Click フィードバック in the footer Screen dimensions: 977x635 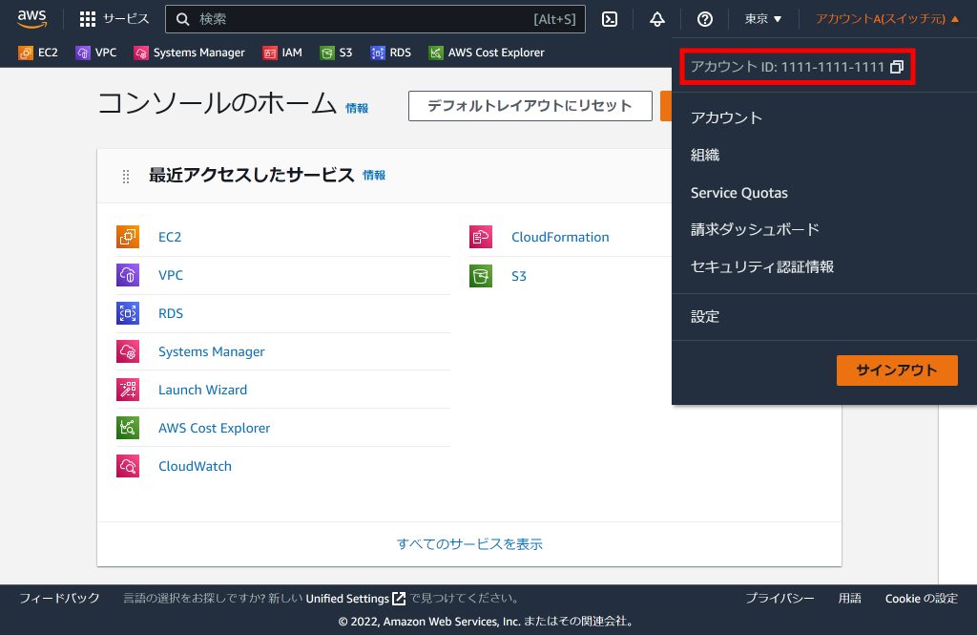(59, 598)
